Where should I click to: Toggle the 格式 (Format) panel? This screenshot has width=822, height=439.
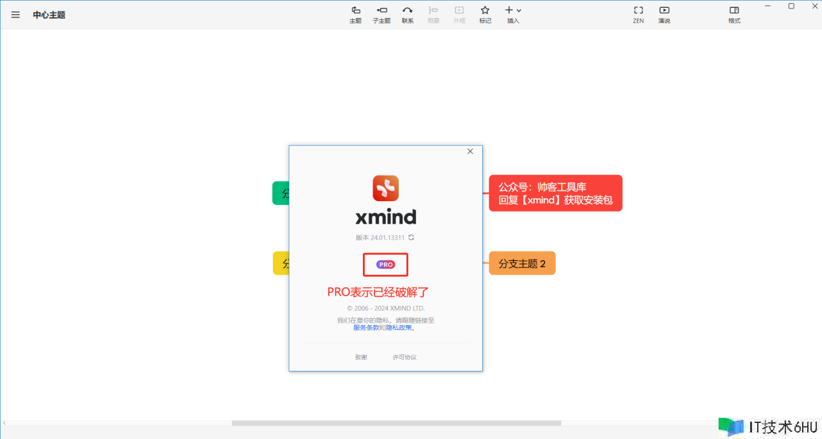734,14
